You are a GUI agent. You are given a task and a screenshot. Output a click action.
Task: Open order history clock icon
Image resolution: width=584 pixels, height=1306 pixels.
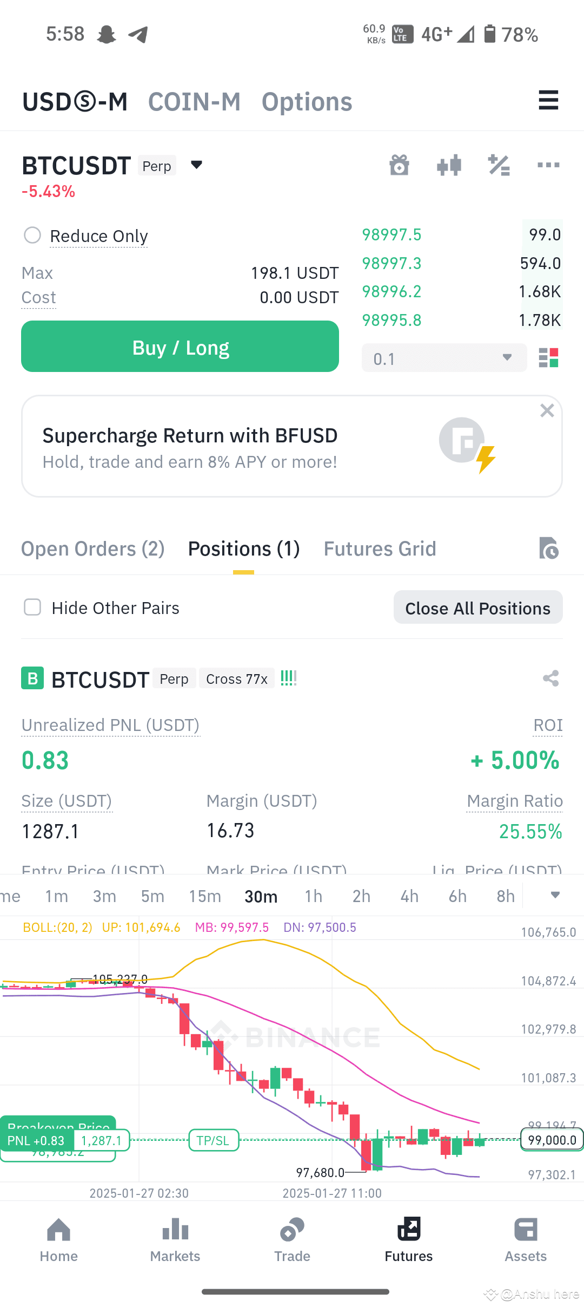coord(548,548)
